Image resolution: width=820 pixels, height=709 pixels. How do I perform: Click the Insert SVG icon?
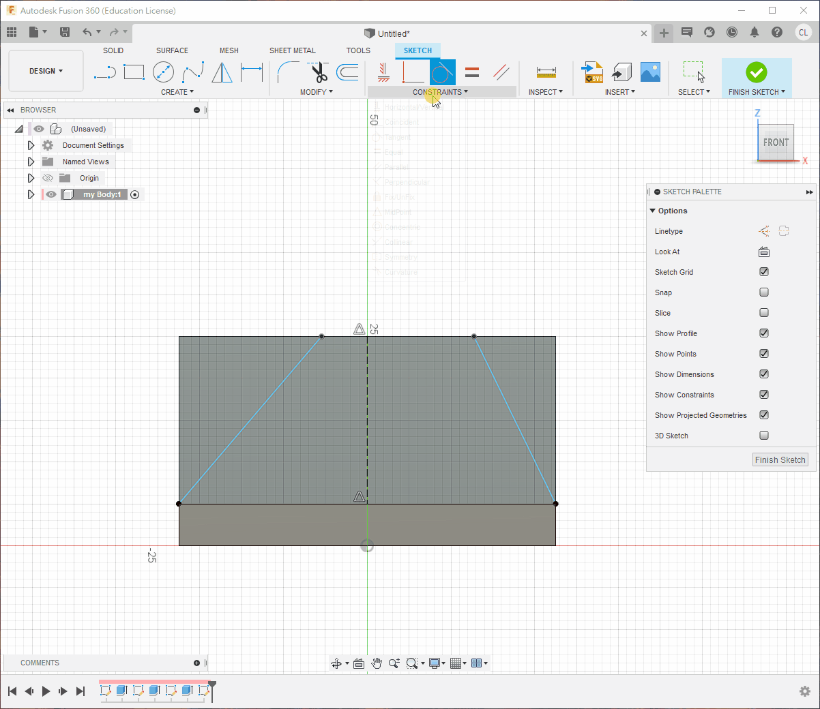[591, 72]
